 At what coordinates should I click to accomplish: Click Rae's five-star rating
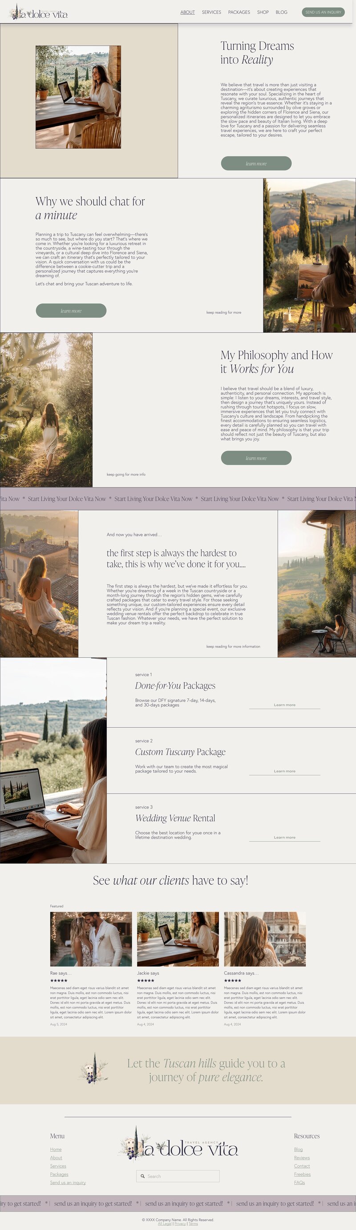tap(59, 980)
